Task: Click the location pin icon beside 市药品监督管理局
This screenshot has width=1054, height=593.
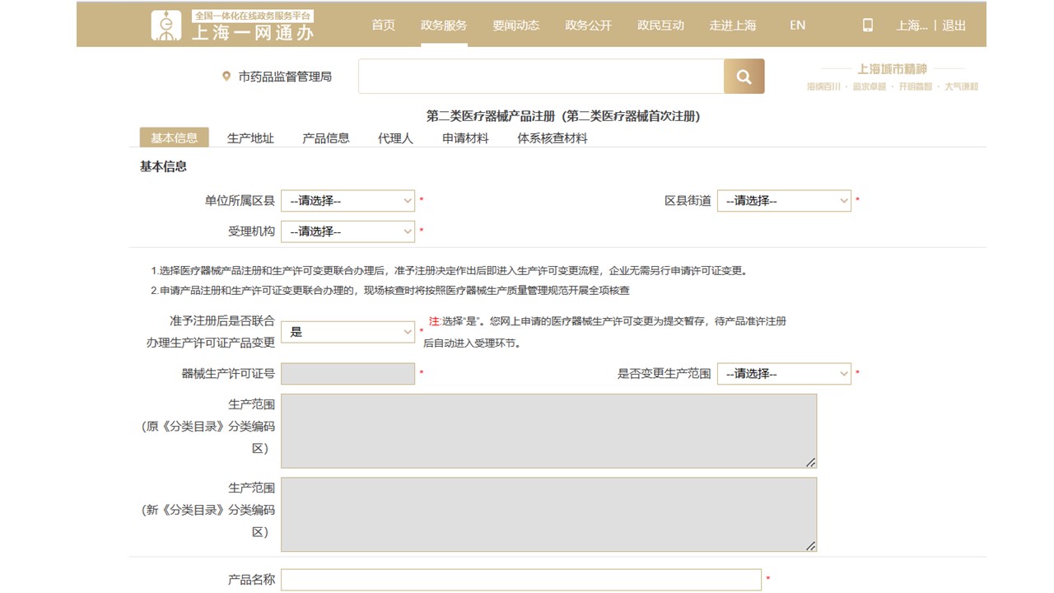Action: pos(226,77)
